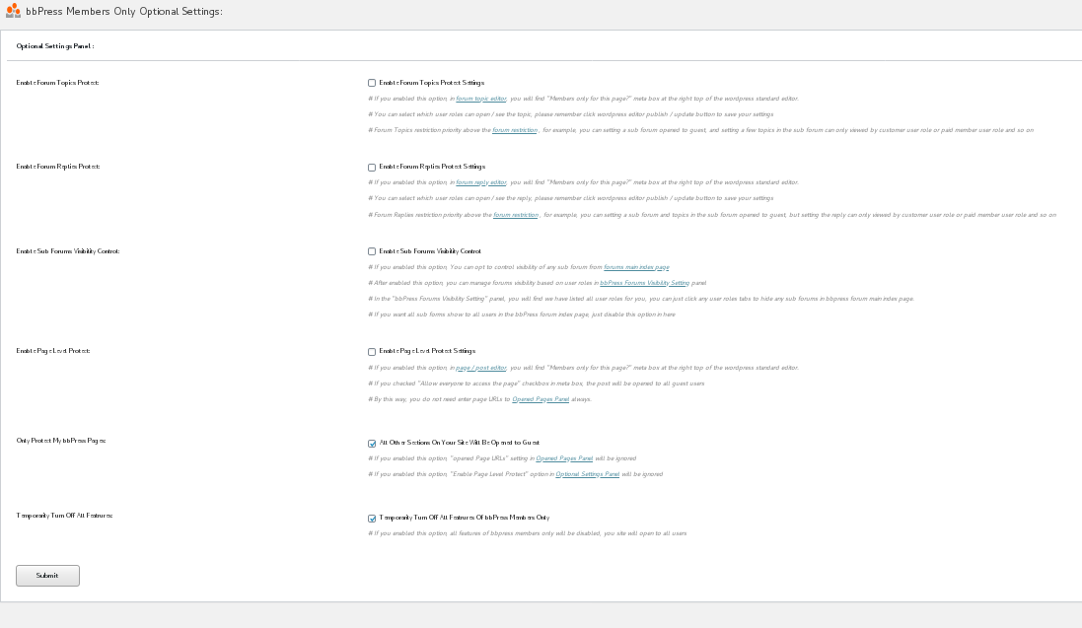Follow forum restriction link under Replies Protect
The image size is (1082, 628).
click(x=516, y=215)
